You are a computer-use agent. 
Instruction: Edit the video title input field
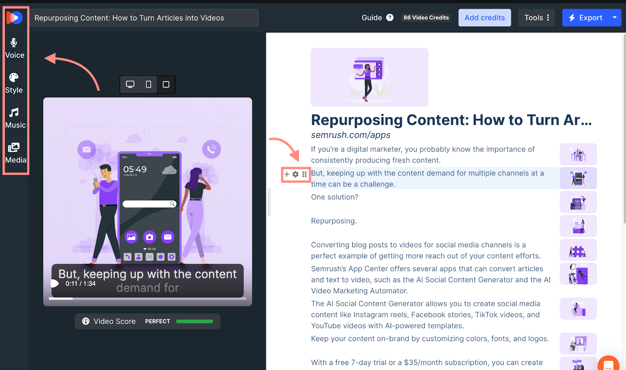click(145, 18)
